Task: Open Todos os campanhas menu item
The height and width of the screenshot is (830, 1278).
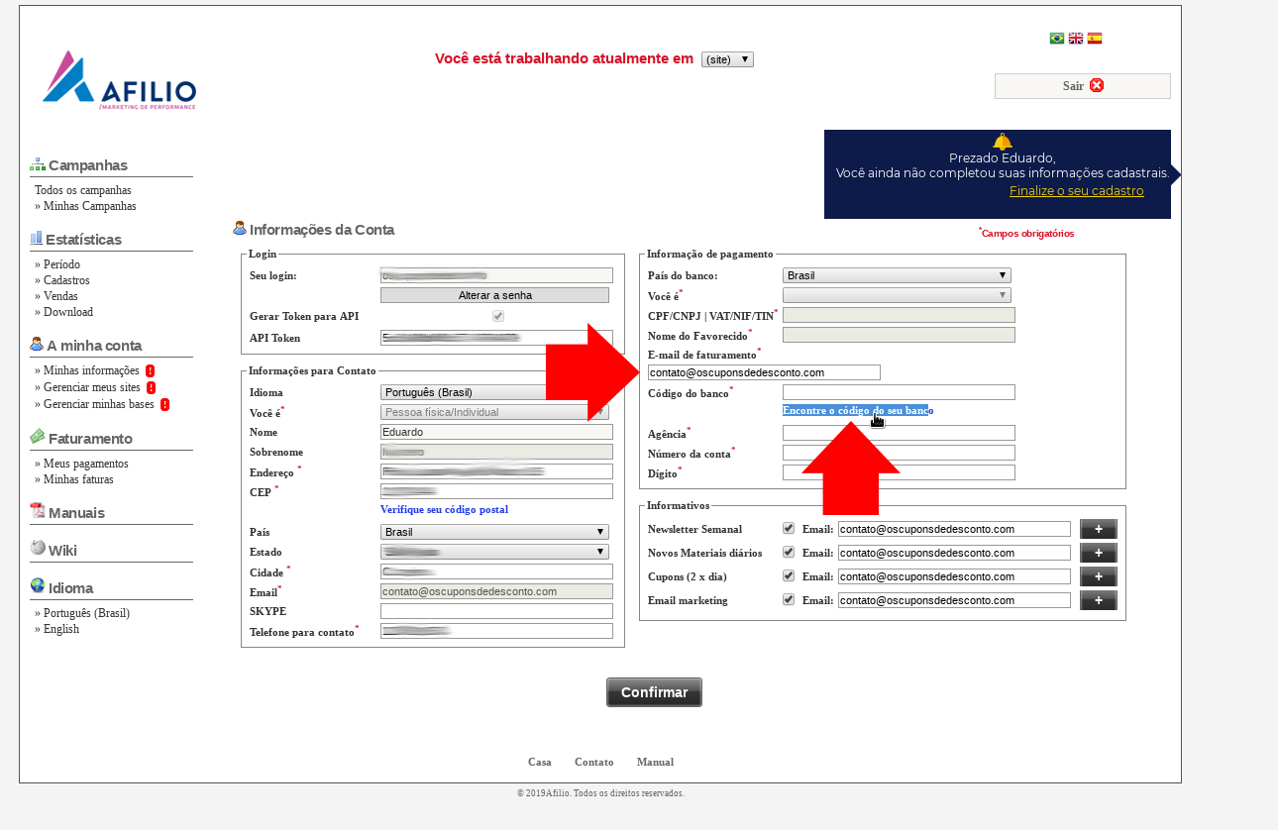Action: tap(83, 190)
